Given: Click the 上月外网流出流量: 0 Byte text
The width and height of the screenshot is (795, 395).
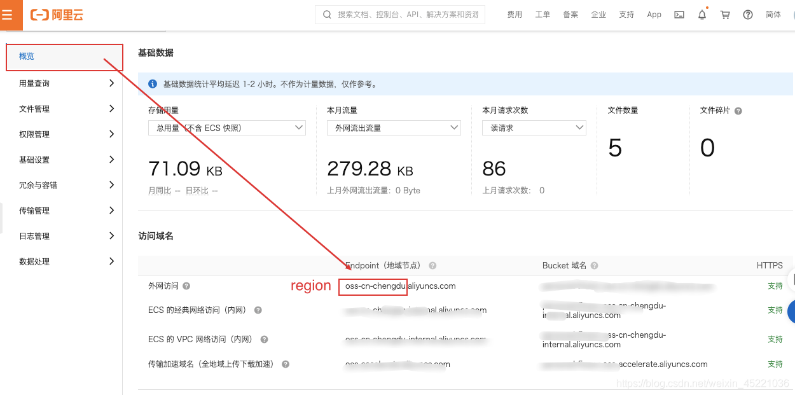Looking at the screenshot, I should (x=373, y=191).
